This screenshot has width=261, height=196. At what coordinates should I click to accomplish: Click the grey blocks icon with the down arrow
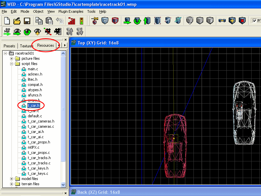[x=80, y=32]
